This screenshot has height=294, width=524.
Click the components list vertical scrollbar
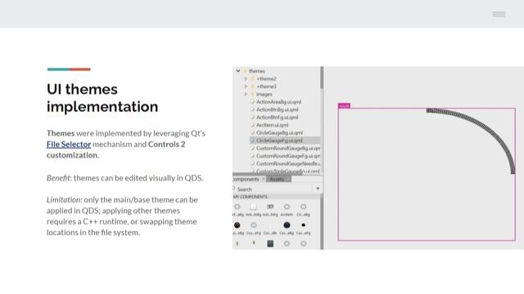point(322,221)
